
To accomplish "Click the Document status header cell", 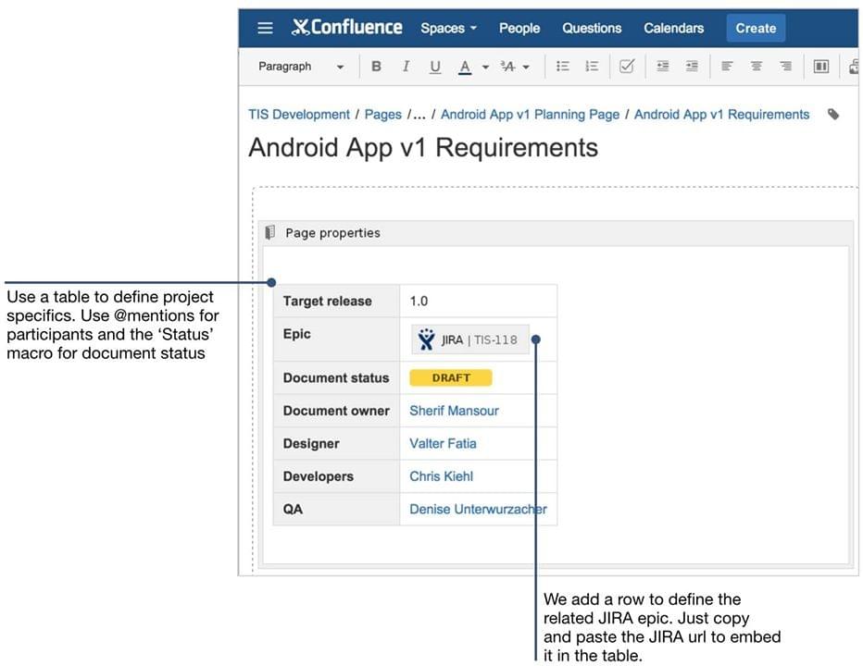I will click(337, 377).
